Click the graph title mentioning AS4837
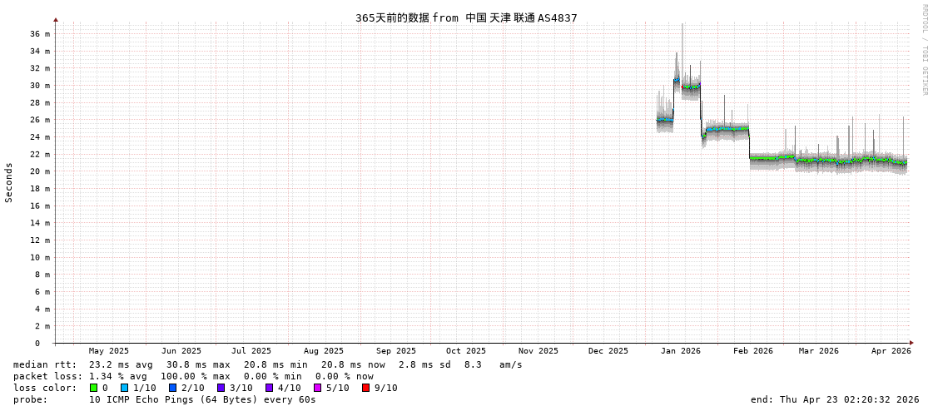The height and width of the screenshot is (411, 933). (x=466, y=17)
